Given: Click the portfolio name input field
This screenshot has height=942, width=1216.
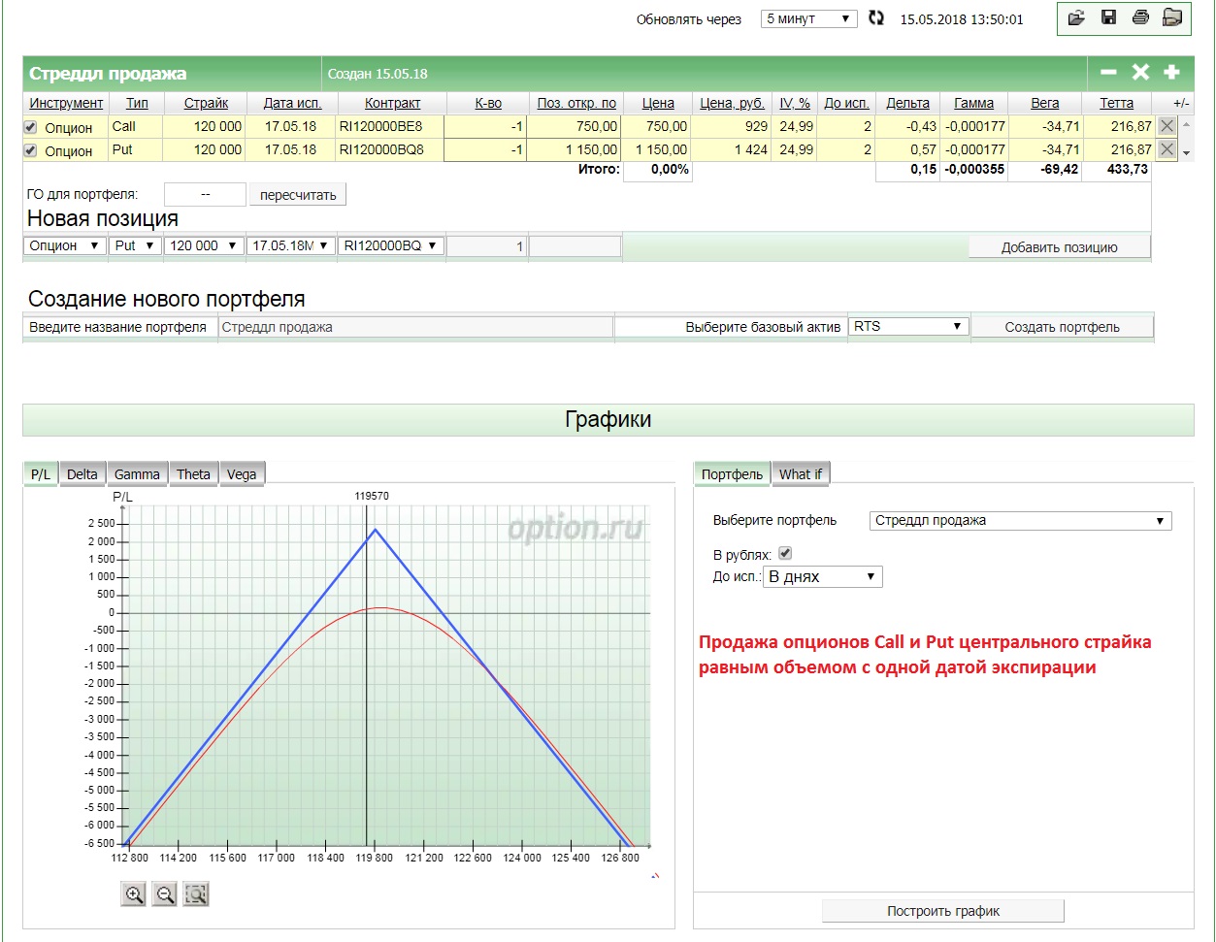Looking at the screenshot, I should pos(415,327).
